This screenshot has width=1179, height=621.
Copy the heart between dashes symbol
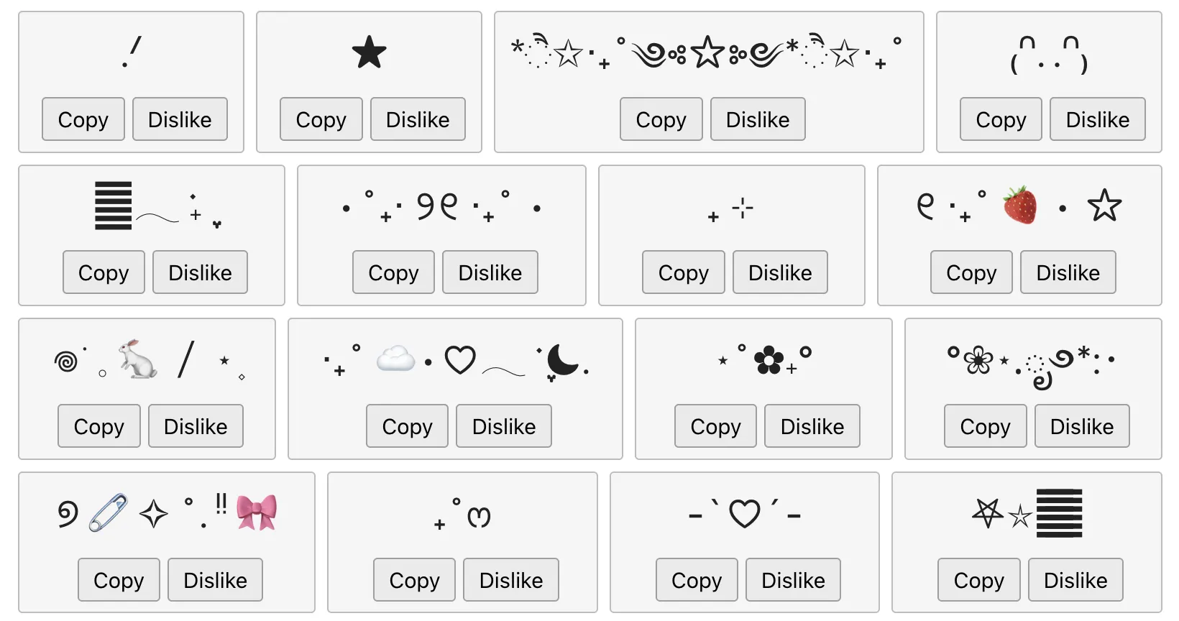pos(697,580)
